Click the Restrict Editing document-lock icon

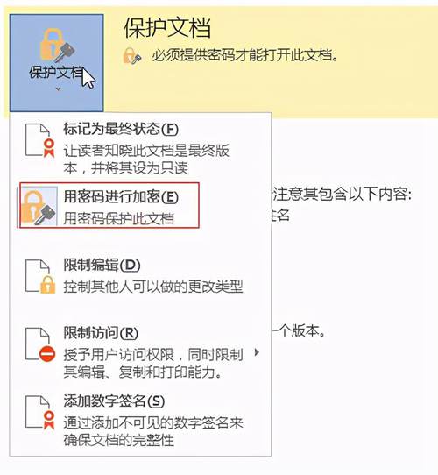tap(40, 276)
